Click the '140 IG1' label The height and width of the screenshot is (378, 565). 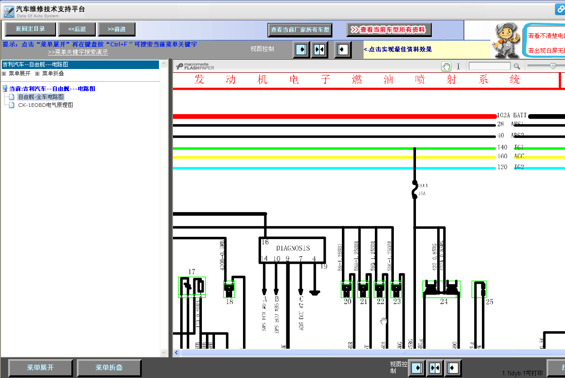[x=510, y=148]
